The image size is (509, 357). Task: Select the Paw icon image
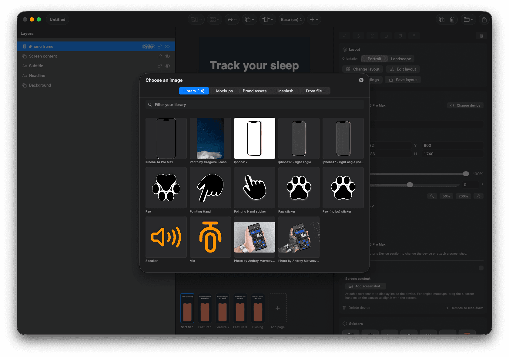click(x=166, y=188)
